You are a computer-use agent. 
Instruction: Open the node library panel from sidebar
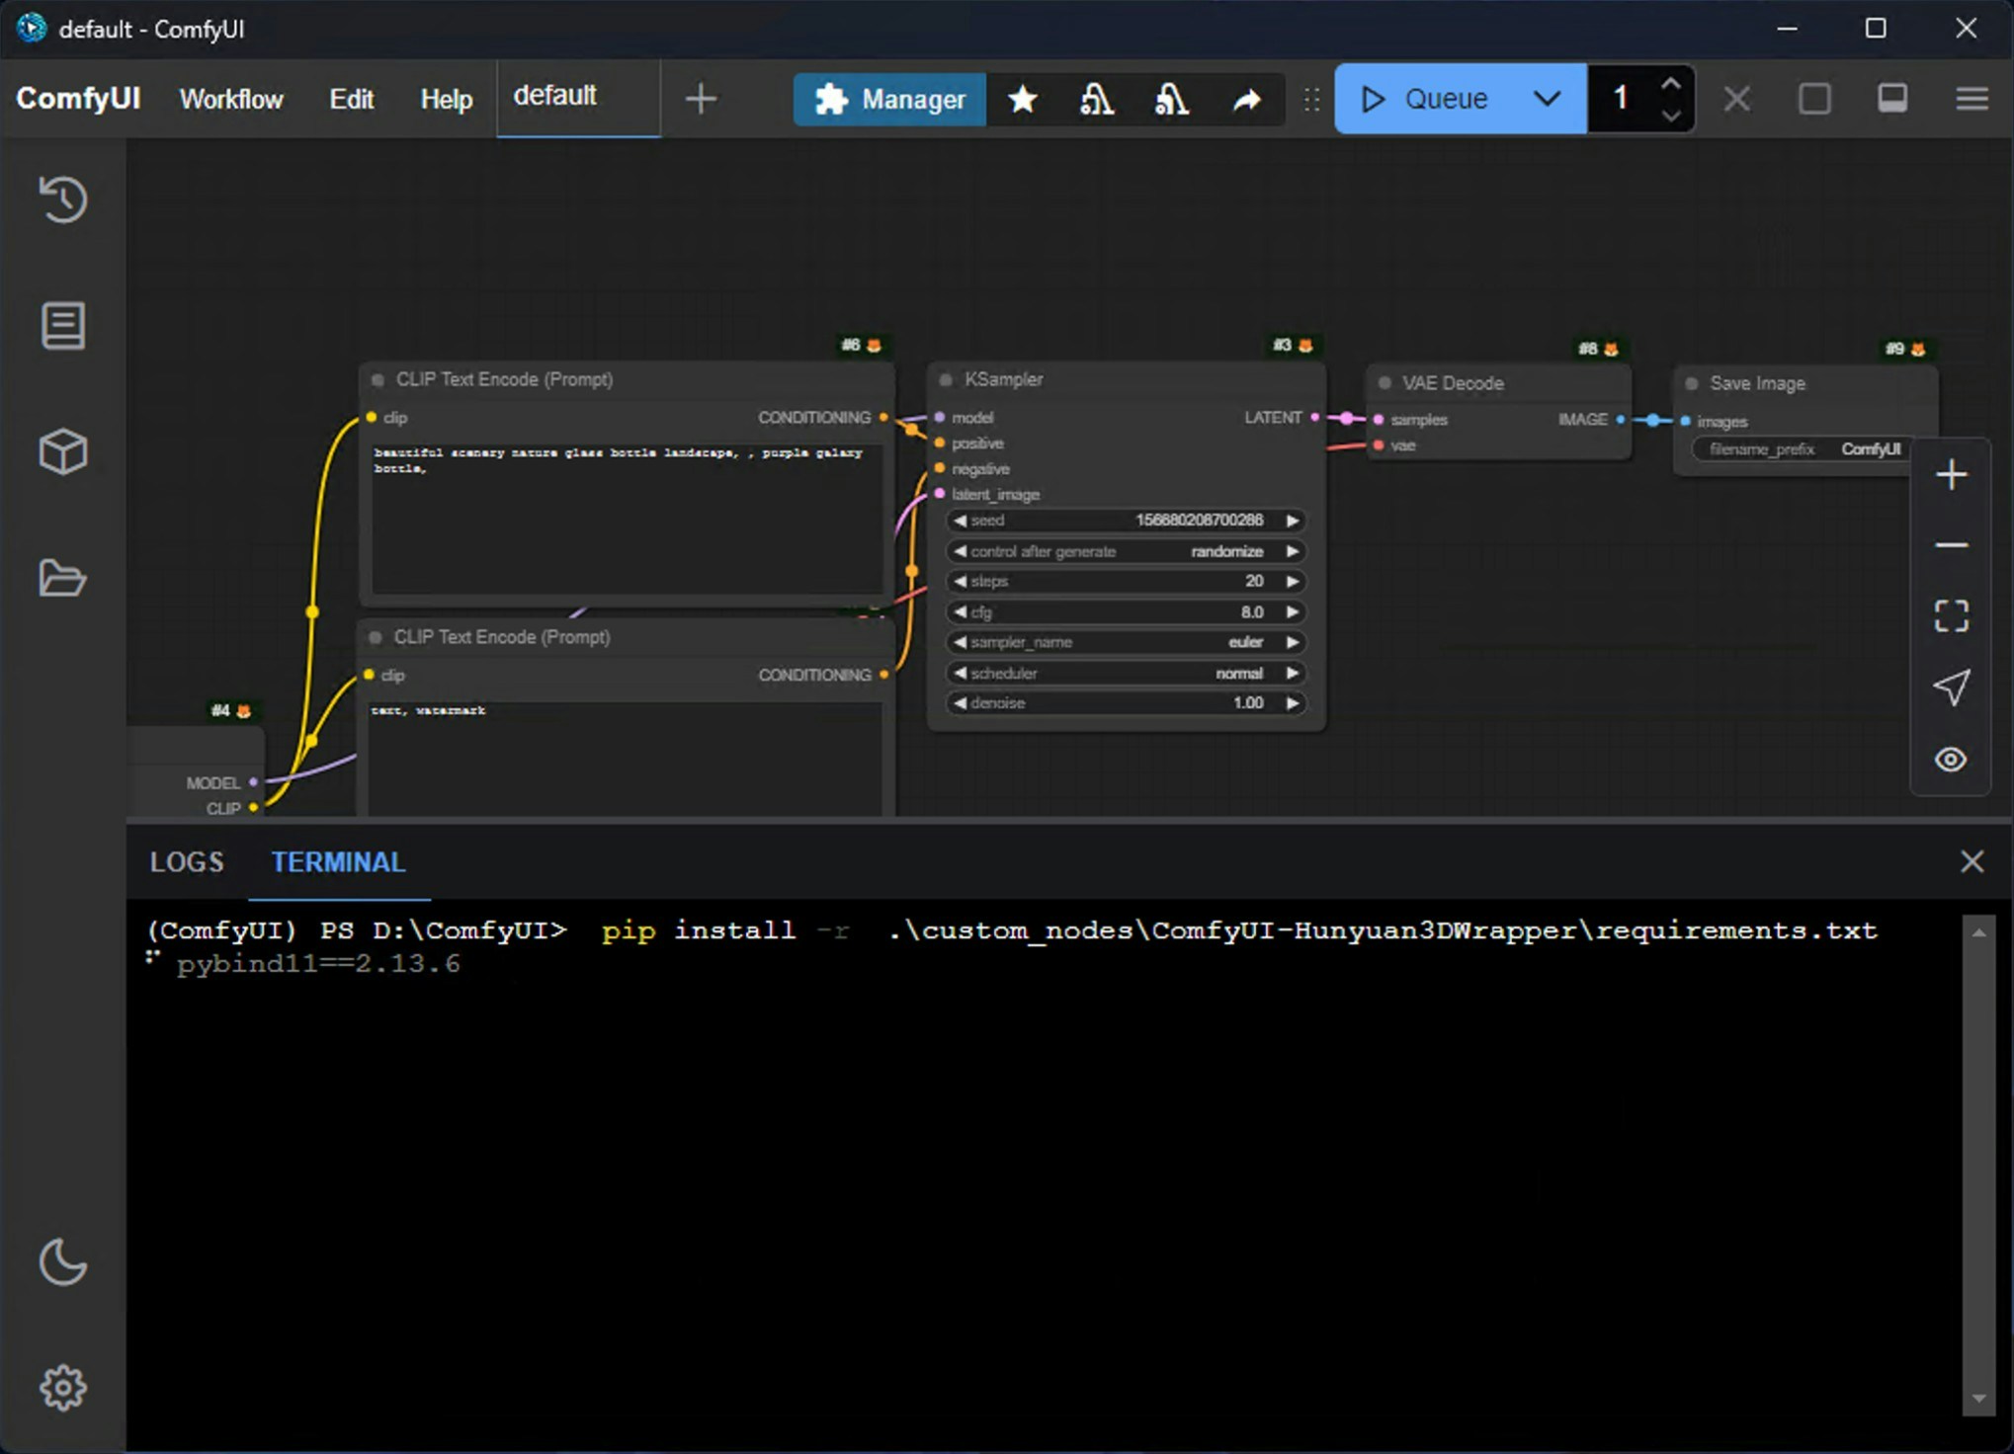(x=63, y=326)
